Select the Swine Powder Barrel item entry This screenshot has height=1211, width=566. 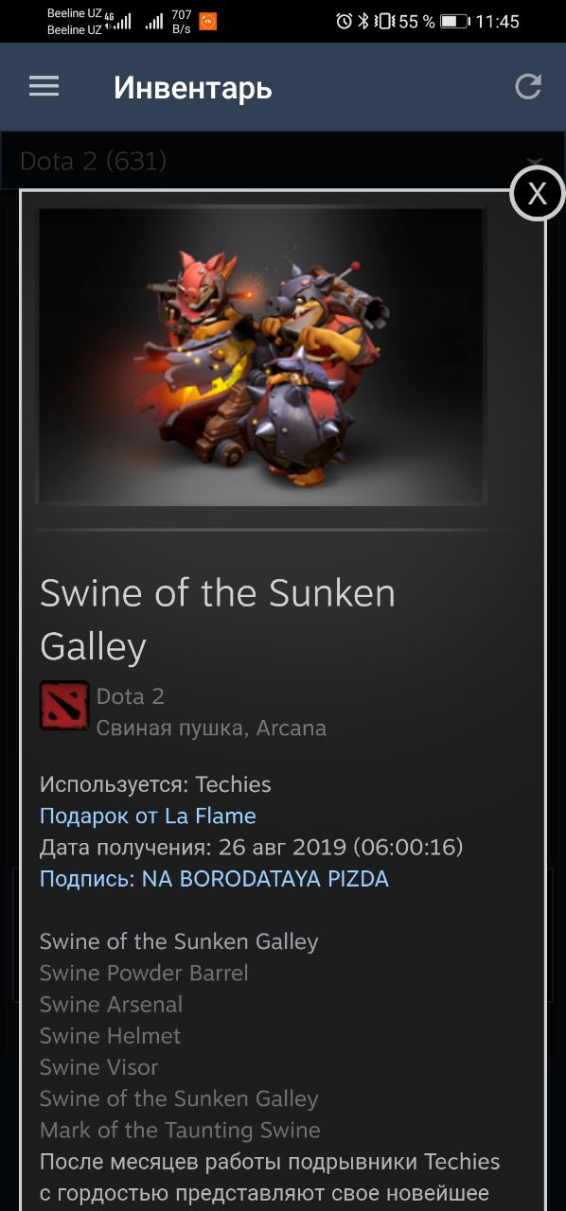pyautogui.click(x=144, y=973)
